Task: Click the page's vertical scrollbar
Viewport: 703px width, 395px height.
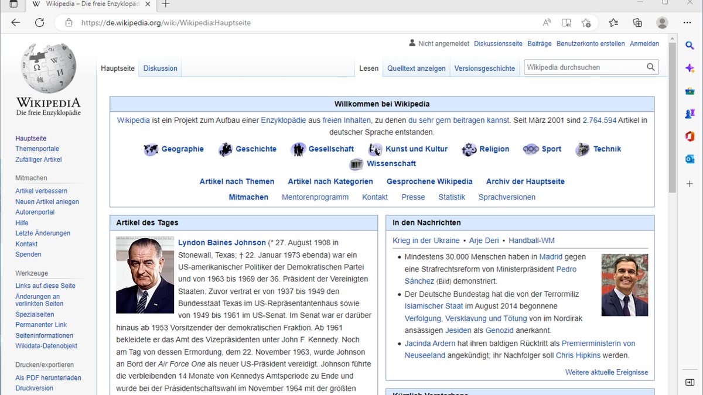Action: [672, 117]
